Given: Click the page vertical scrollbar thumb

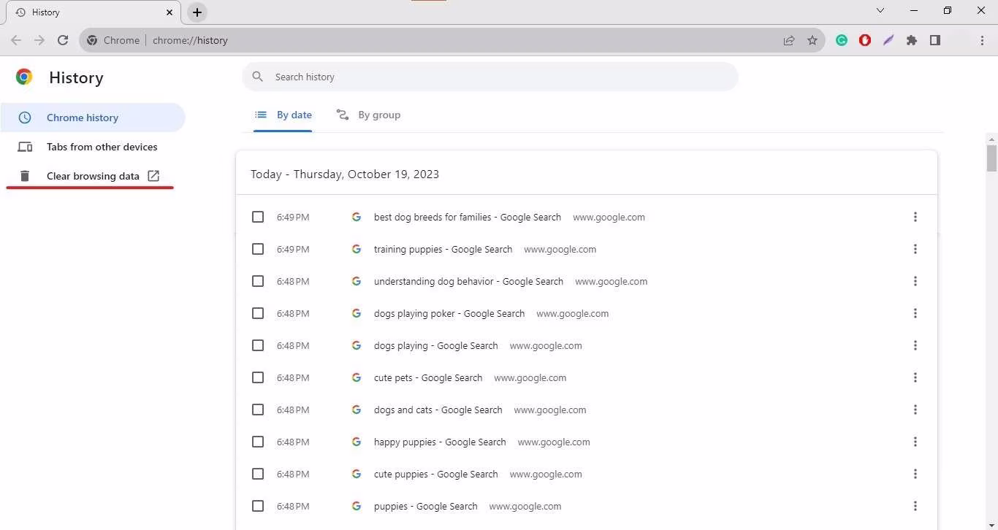Looking at the screenshot, I should (991, 158).
